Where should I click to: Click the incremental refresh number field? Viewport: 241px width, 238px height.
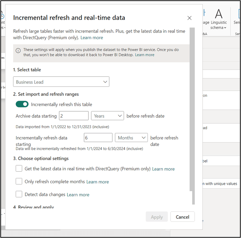click(98, 138)
